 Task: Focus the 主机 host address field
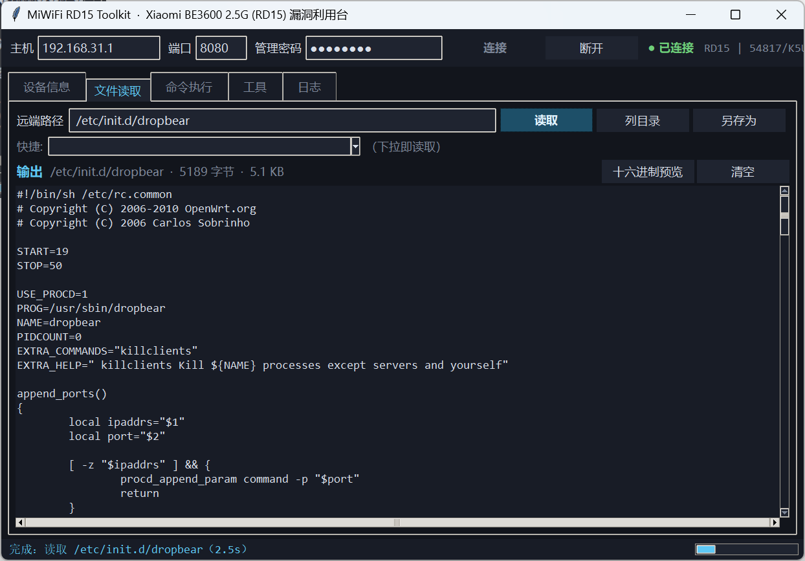click(x=99, y=48)
